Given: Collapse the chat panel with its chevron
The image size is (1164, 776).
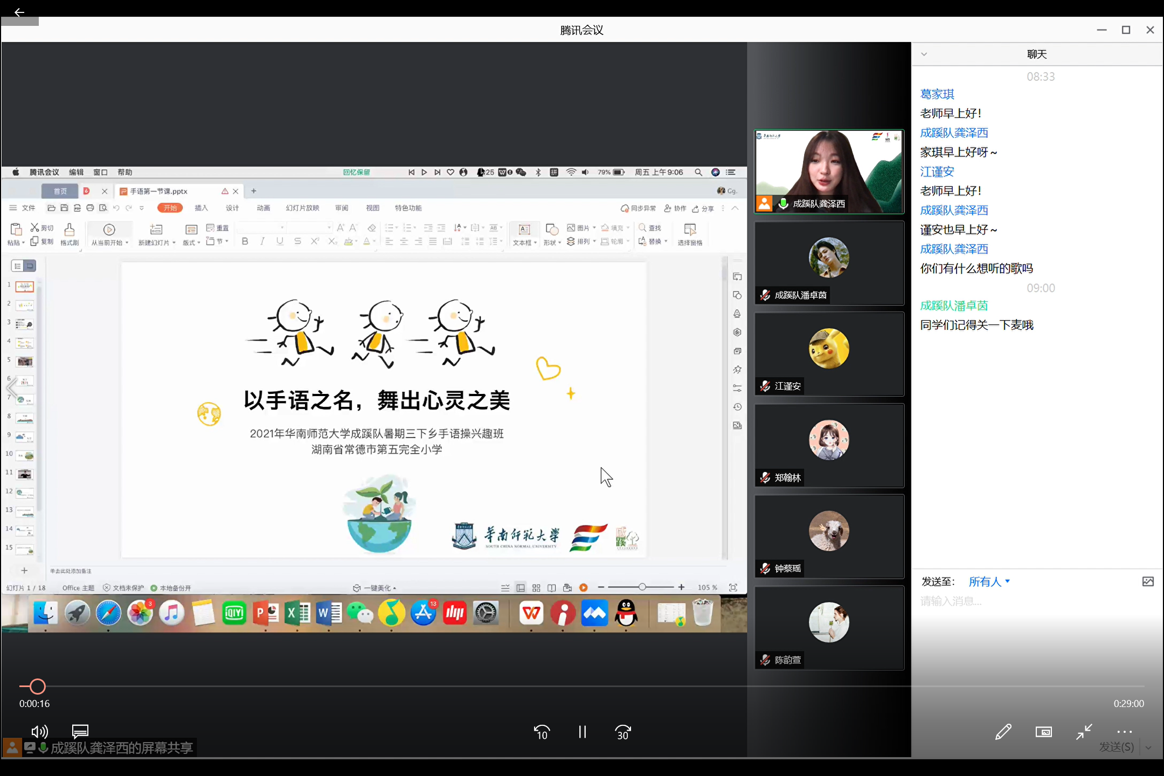Looking at the screenshot, I should pyautogui.click(x=924, y=54).
